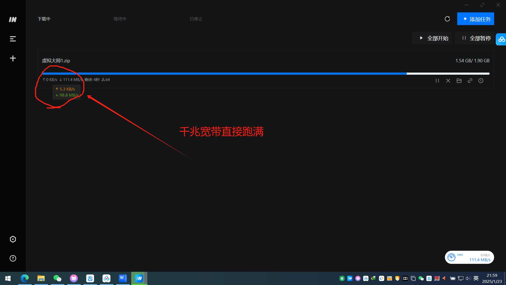This screenshot has height=285, width=506.
Task: Click the green 录 recorder tray icon
Action: tap(342, 278)
